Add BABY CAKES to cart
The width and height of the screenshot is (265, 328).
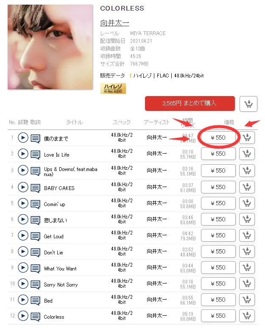pyautogui.click(x=247, y=187)
